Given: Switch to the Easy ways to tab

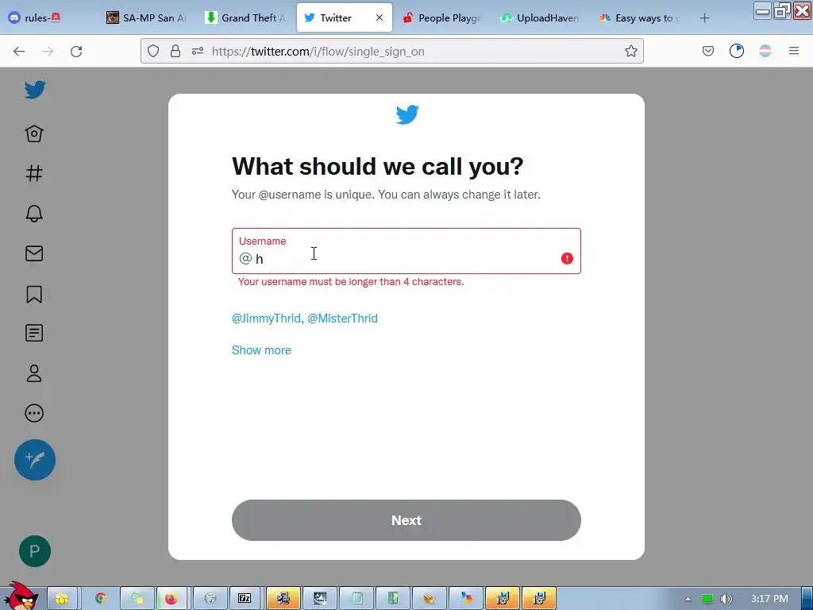Looking at the screenshot, I should click(x=641, y=17).
